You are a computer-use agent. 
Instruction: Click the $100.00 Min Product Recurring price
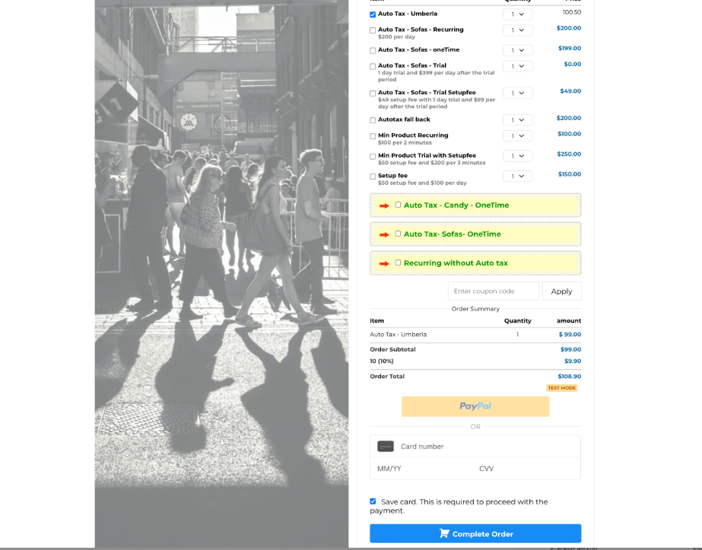click(x=569, y=133)
